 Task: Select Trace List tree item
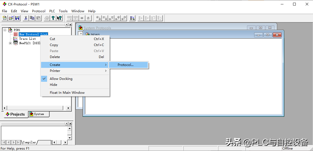click(27, 39)
